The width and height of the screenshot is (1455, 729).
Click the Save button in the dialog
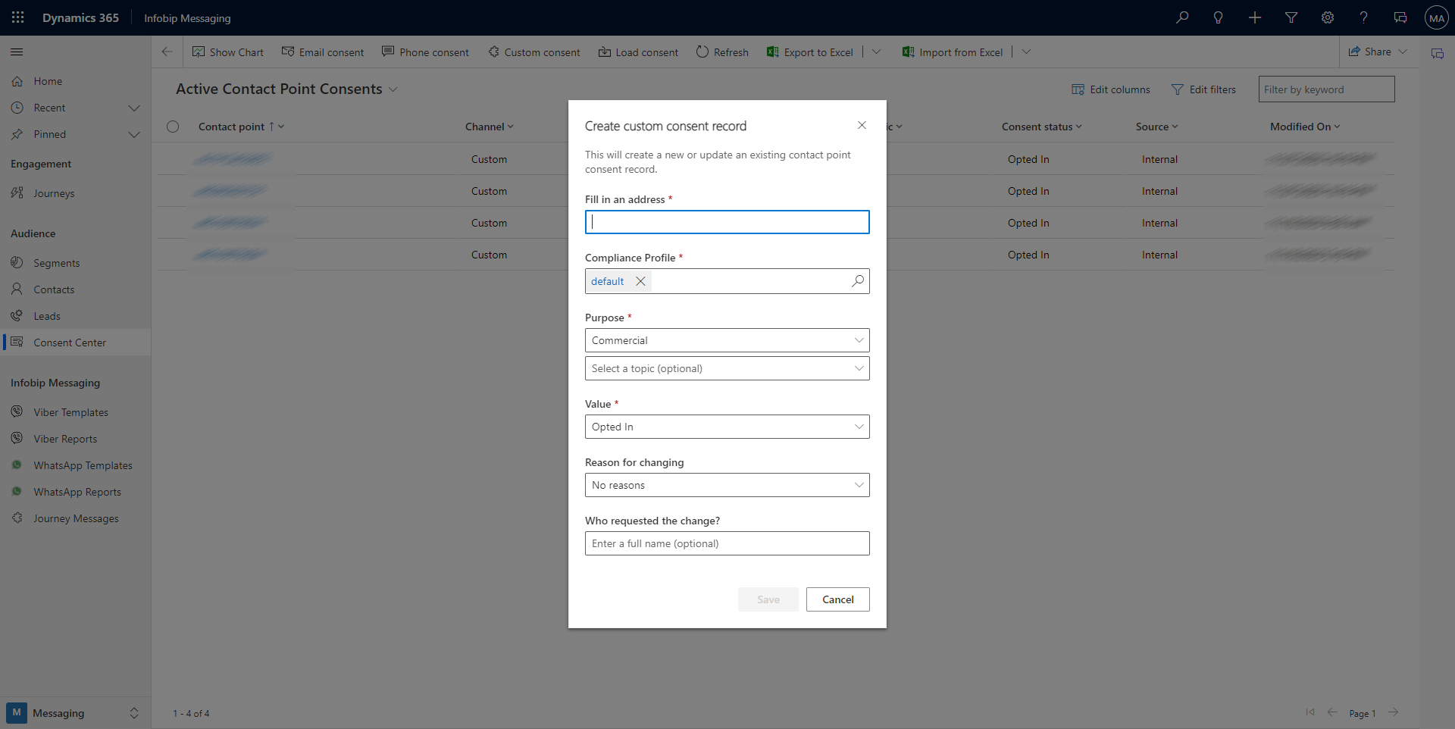click(768, 599)
